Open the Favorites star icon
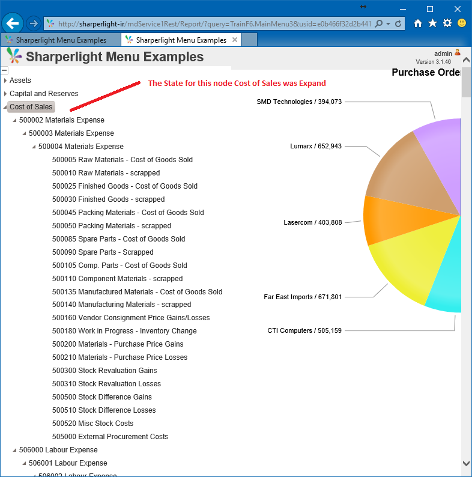Viewport: 472px width, 477px height. pyautogui.click(x=432, y=23)
